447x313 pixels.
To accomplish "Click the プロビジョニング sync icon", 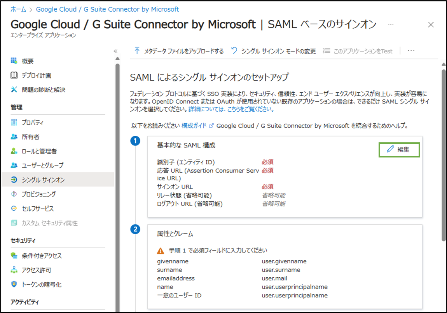I will (14, 194).
